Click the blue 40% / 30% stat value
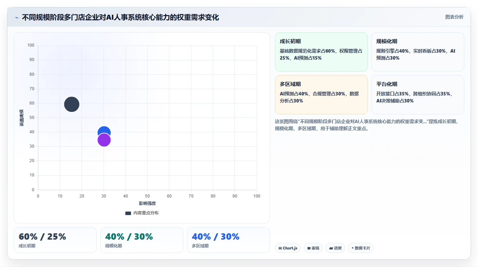This screenshot has width=478, height=267. point(216,237)
